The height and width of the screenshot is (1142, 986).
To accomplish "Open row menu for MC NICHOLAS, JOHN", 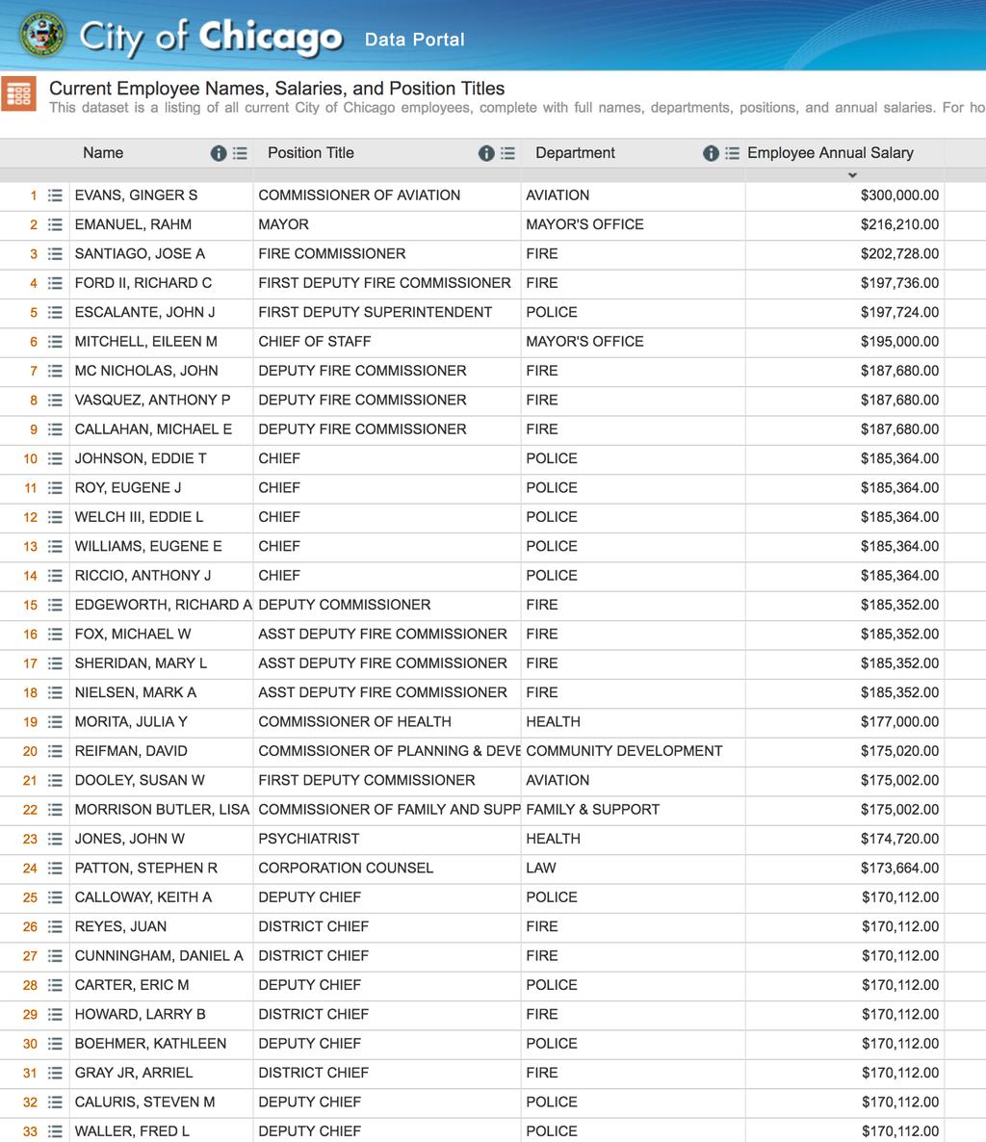I will click(x=55, y=371).
